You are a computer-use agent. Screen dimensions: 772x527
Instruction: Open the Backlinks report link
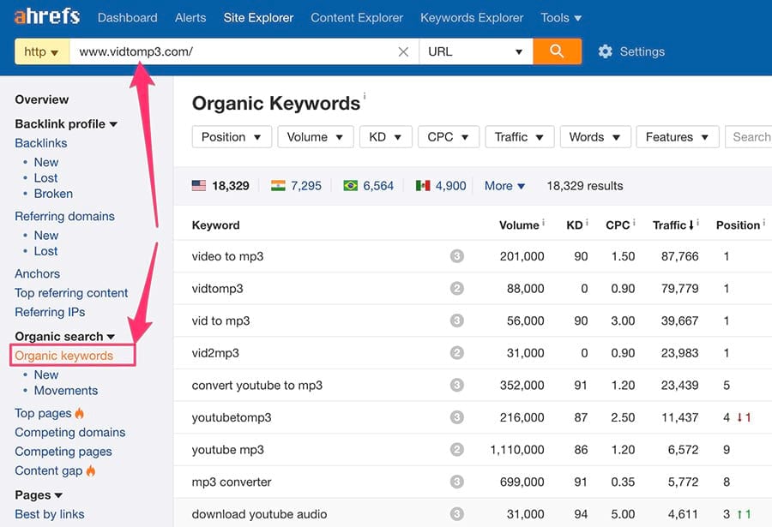pos(40,143)
